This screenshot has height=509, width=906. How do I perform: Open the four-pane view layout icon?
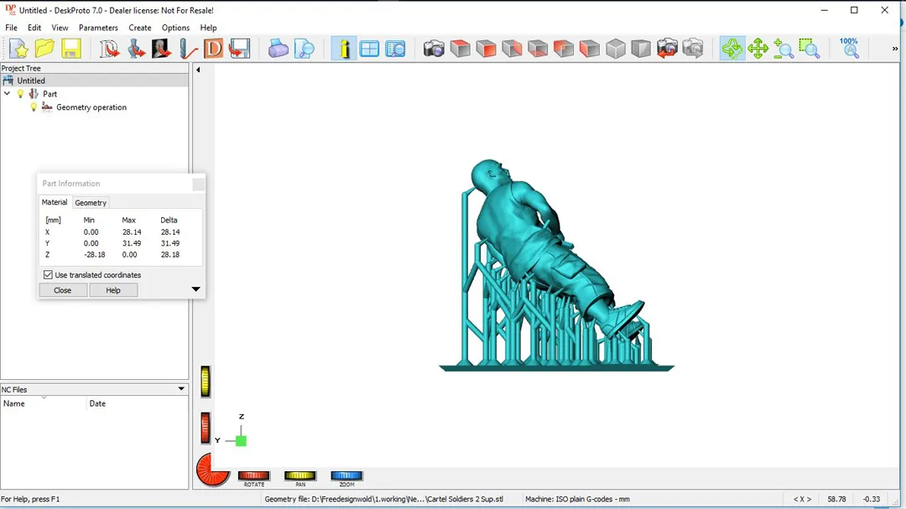(369, 49)
